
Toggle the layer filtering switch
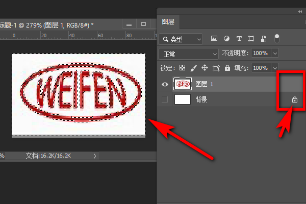[277, 38]
